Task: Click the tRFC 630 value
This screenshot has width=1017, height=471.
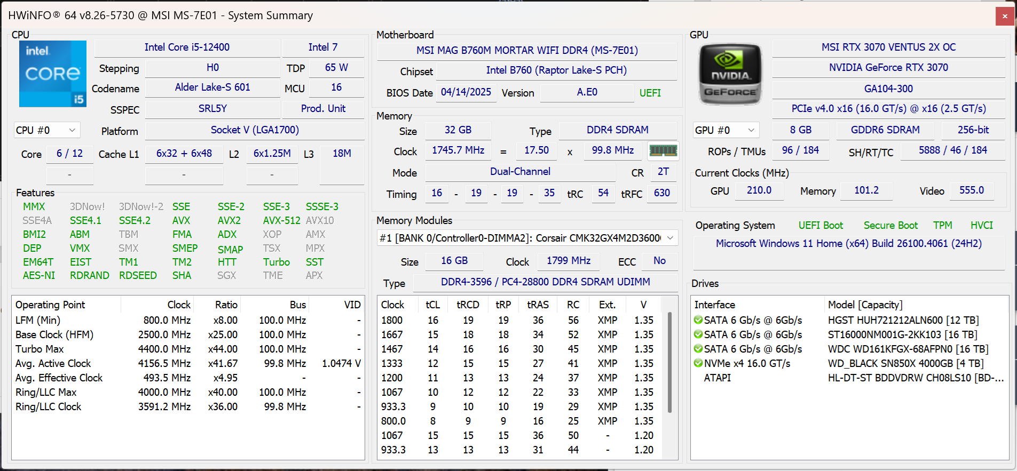Action: click(x=662, y=193)
